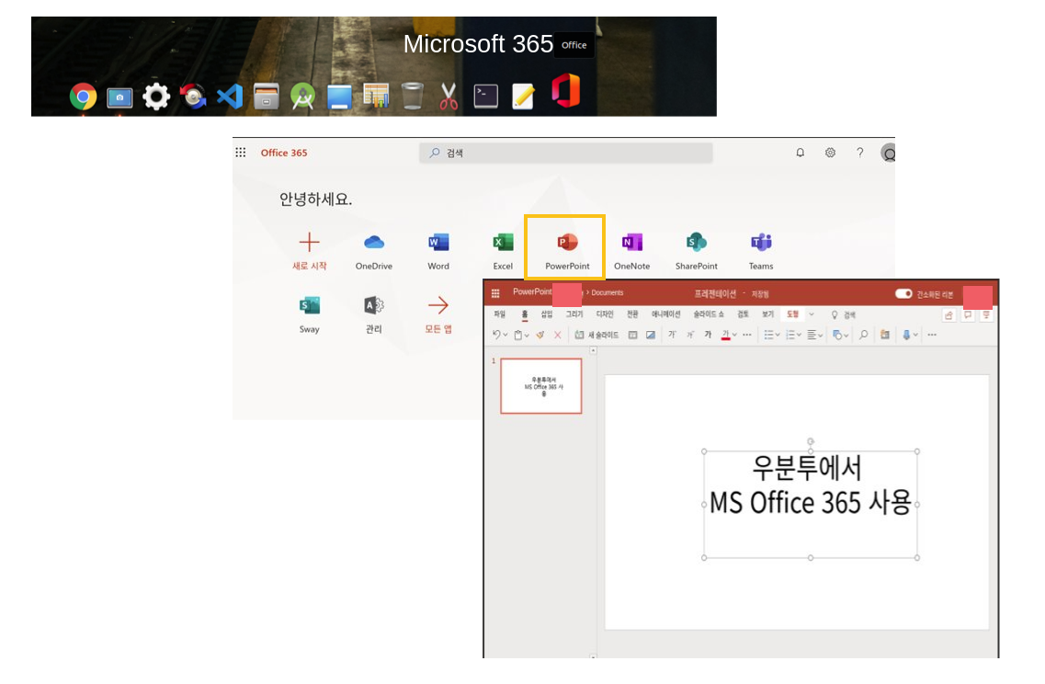Screen dimensions: 1045x684
Task: Expand the Paste options dropdown arrow
Action: point(527,336)
